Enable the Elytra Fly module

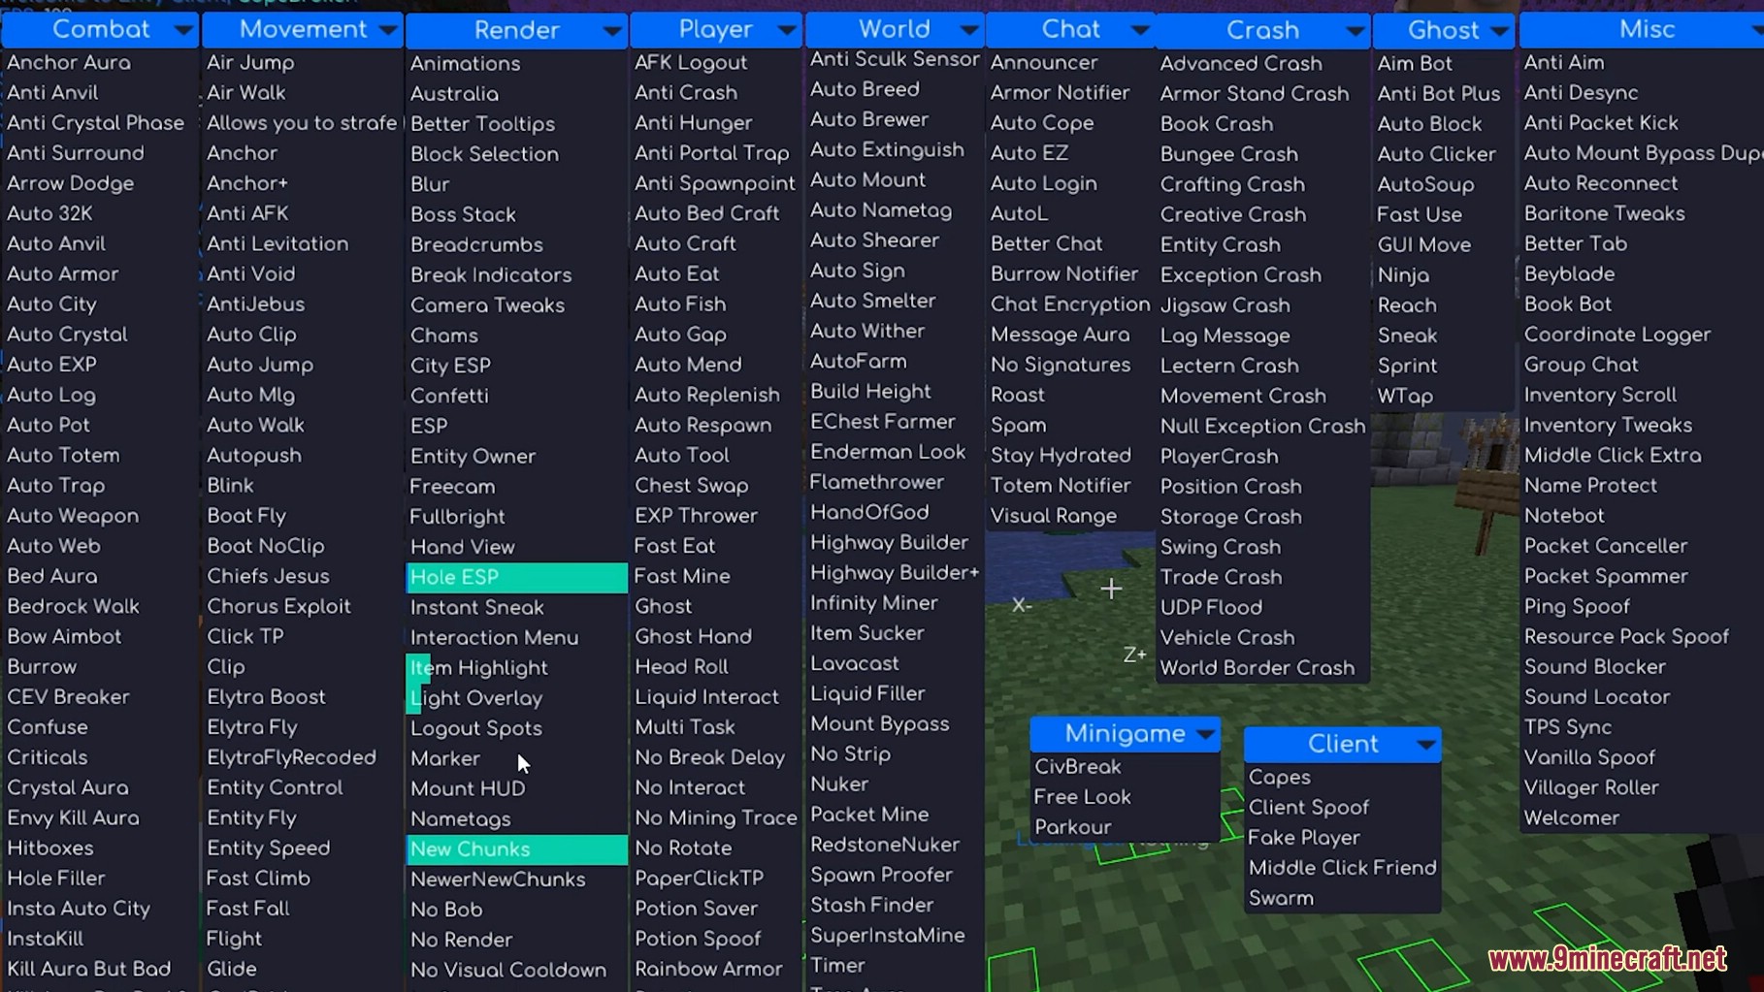coord(302,727)
